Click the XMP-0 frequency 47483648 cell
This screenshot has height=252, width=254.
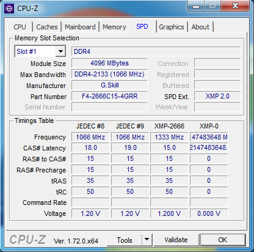(209, 137)
